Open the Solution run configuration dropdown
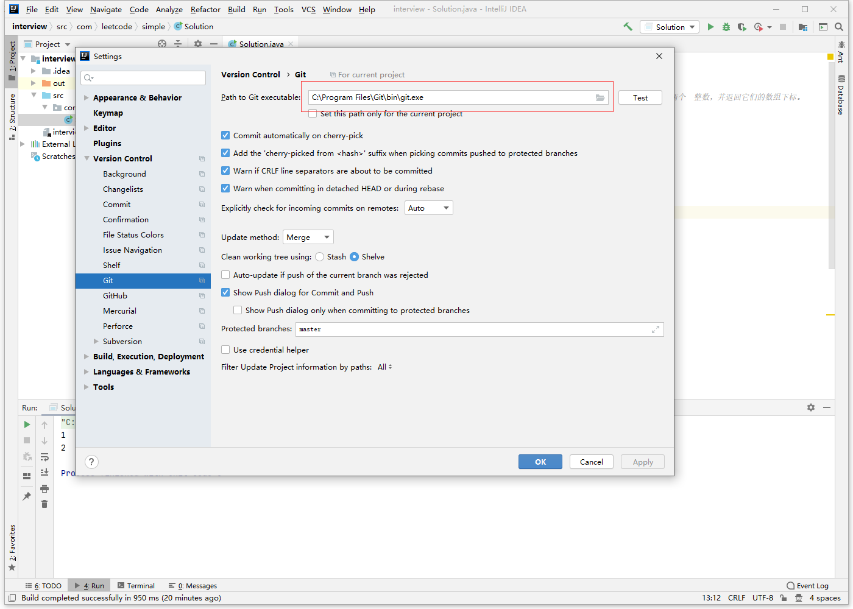This screenshot has height=609, width=853. click(x=670, y=27)
